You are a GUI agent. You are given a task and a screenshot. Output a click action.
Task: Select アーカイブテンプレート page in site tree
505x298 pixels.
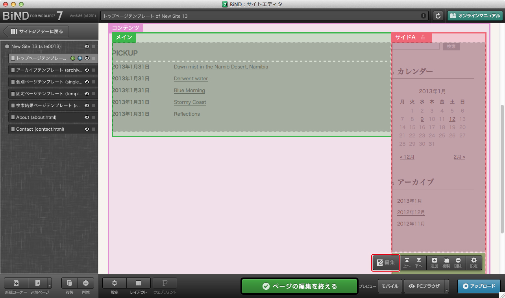tap(53, 70)
